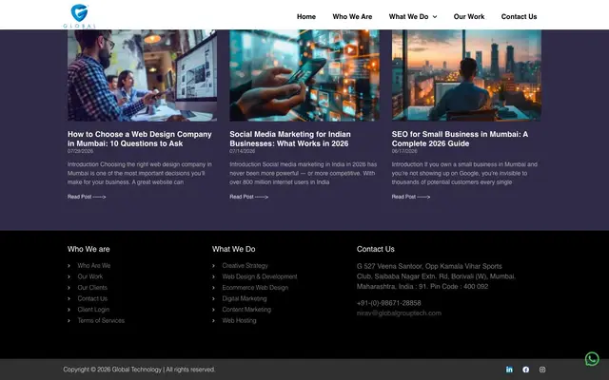Viewport: 609px width, 380px height.
Task: Click the date 07/14/2026
Action: (243, 151)
